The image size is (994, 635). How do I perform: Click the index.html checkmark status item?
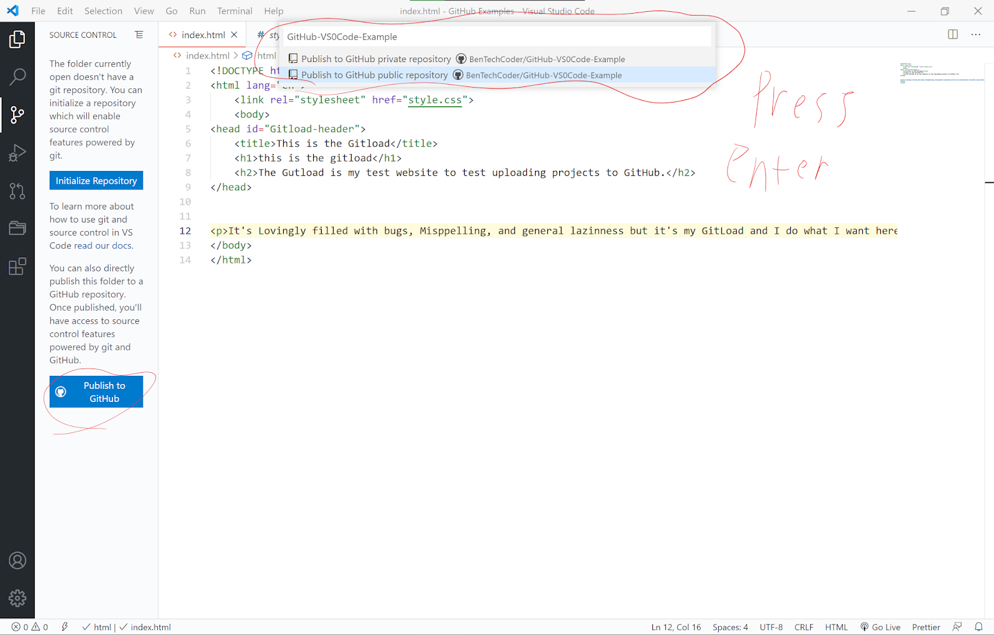pyautogui.click(x=145, y=627)
